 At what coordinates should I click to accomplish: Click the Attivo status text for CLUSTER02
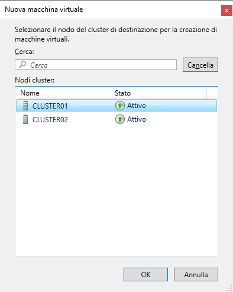coord(137,119)
